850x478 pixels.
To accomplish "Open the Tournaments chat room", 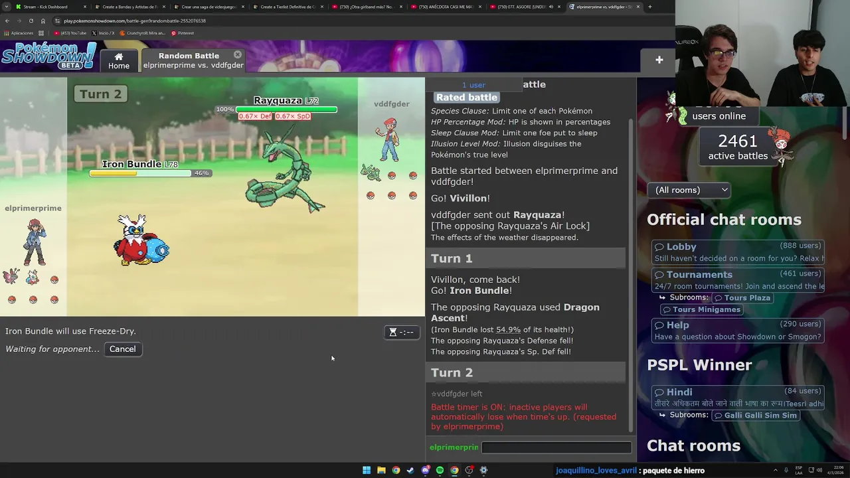I will (x=738, y=280).
